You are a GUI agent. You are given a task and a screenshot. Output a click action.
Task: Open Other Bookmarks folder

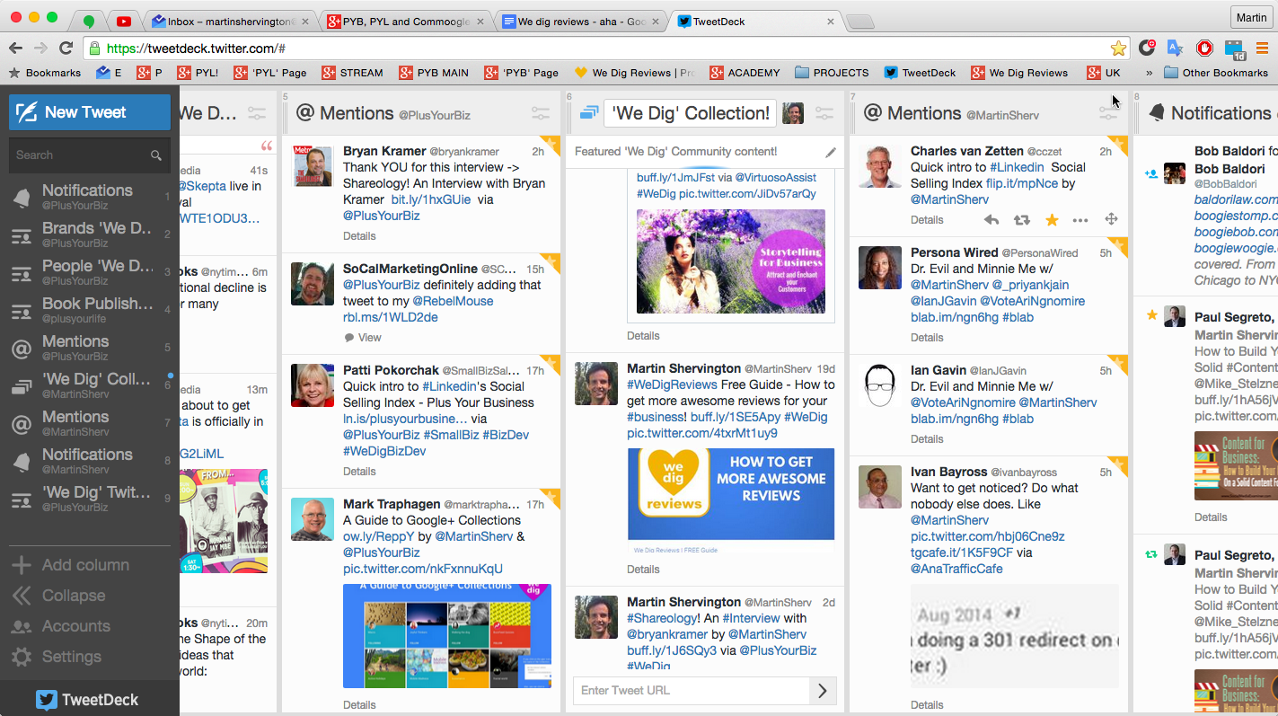click(1216, 73)
